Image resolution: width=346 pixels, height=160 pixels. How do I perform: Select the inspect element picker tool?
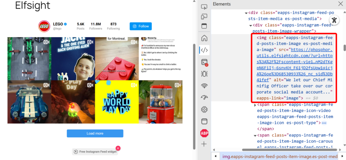(x=204, y=7)
